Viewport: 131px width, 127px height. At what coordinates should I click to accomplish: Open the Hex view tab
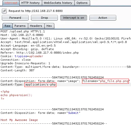coord(49,26)
